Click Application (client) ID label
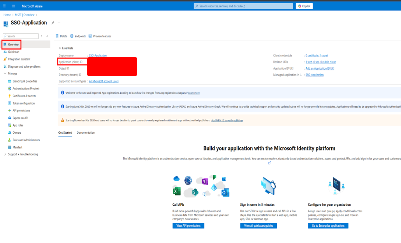The image size is (401, 243). (70, 62)
